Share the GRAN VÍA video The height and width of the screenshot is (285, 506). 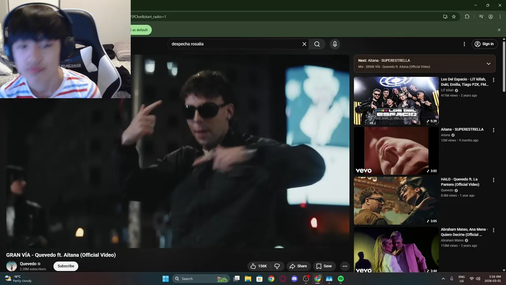298,266
